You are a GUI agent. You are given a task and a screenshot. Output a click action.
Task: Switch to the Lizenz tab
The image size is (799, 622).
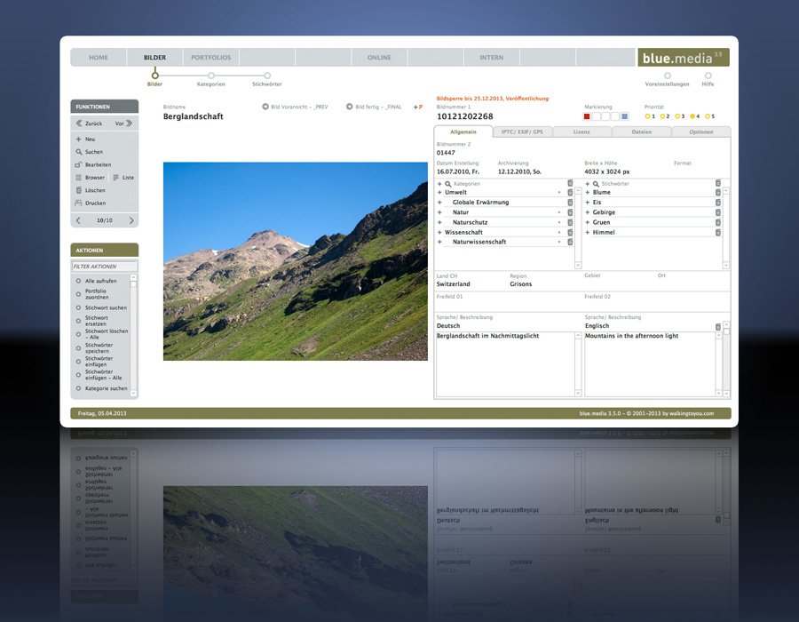pos(581,132)
